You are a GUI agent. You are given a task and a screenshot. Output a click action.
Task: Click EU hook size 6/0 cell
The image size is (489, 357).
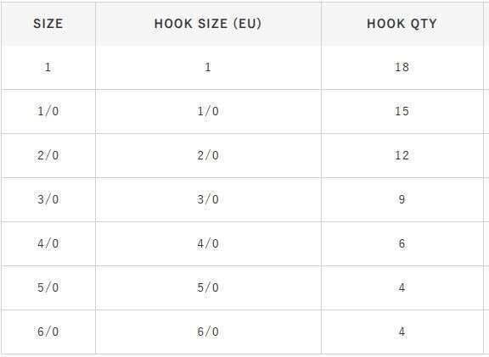pos(208,332)
